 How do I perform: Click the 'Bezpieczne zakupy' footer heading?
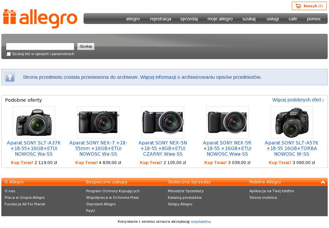tap(107, 182)
